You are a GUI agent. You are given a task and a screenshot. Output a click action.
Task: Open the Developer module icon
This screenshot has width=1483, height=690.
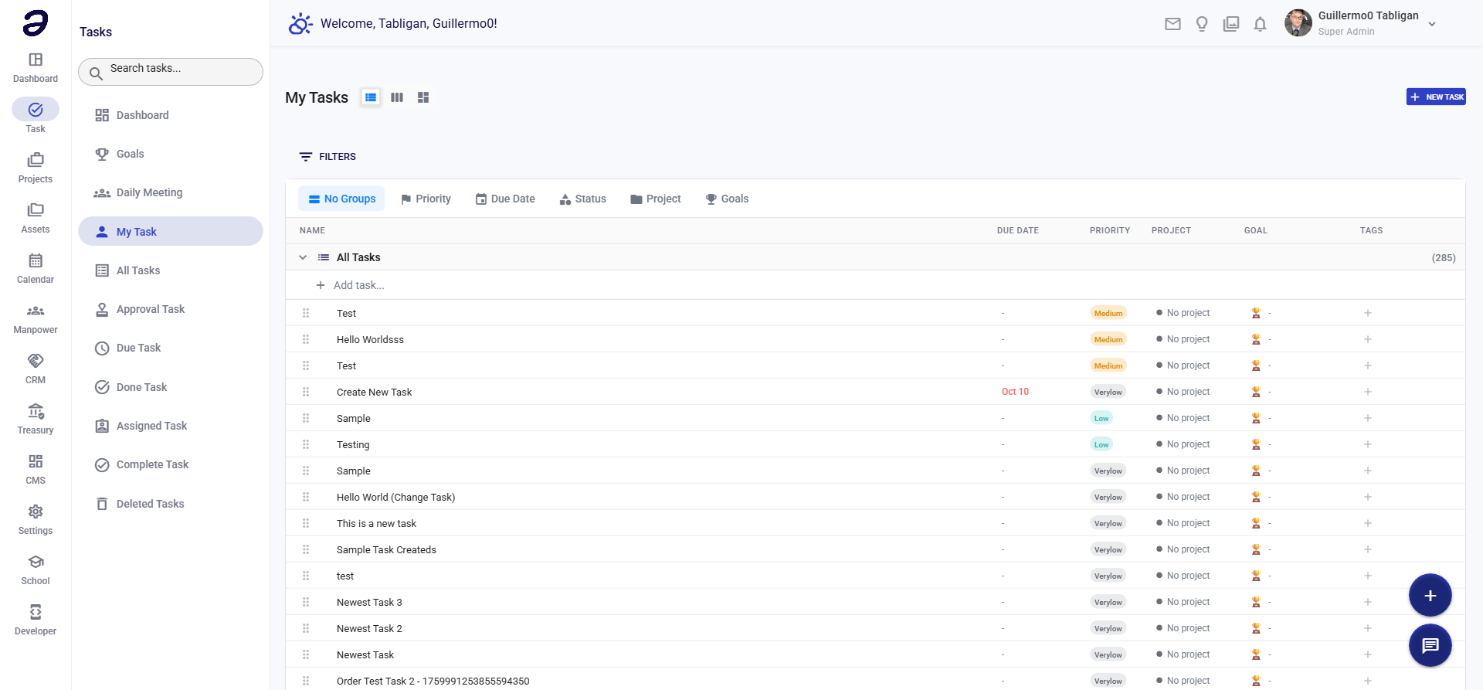click(x=36, y=612)
